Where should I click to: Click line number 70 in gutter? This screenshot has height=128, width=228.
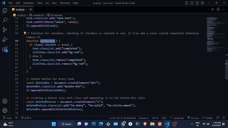coord(17,83)
